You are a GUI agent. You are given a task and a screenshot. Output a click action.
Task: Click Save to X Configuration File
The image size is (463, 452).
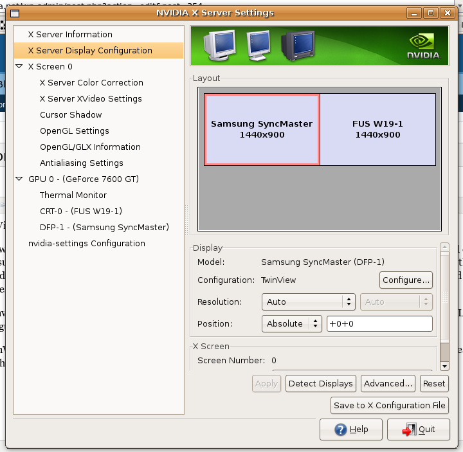pyautogui.click(x=390, y=405)
